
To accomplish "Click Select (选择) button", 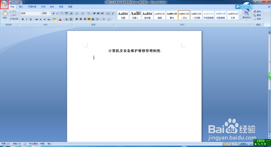I will click(258, 19).
